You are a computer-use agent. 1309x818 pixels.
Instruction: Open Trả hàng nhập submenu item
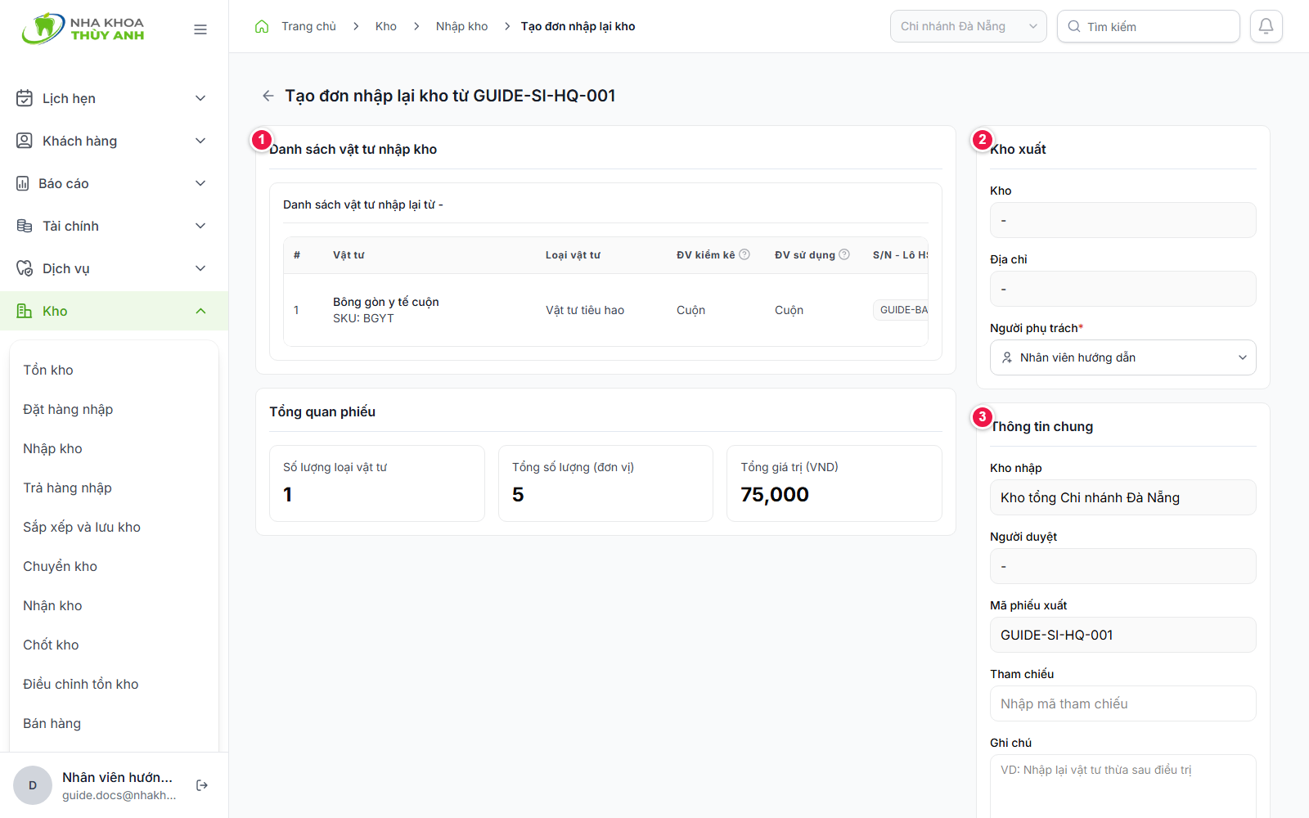coord(114,488)
